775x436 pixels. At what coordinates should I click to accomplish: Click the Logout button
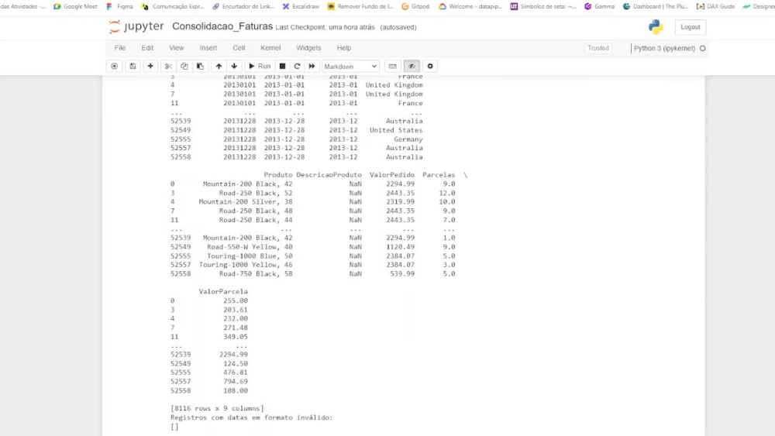(691, 26)
